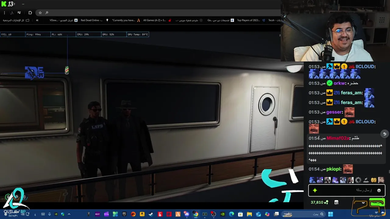Open Microsoft Edge from the taskbar

click(232, 214)
